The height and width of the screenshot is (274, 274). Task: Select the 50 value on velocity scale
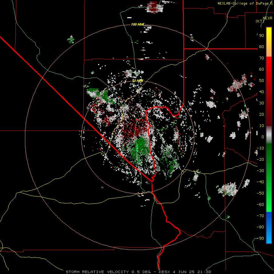tap(262, 81)
